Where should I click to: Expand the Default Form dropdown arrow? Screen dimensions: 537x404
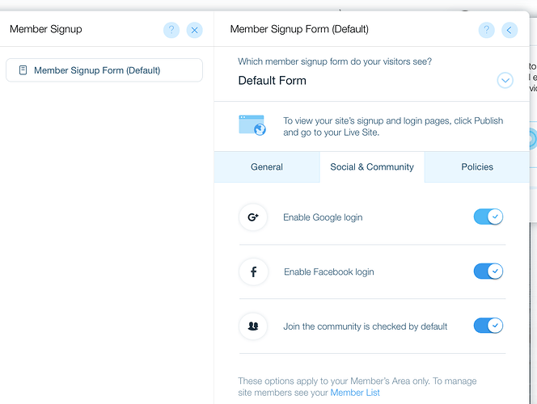[x=505, y=80]
